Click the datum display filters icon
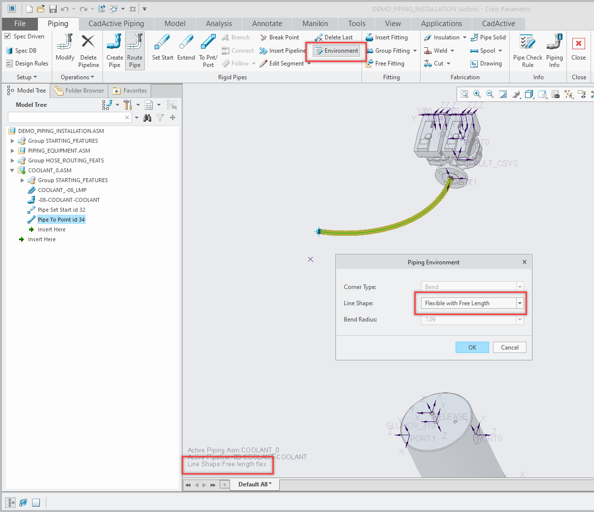Image resolution: width=594 pixels, height=512 pixels. point(569,95)
